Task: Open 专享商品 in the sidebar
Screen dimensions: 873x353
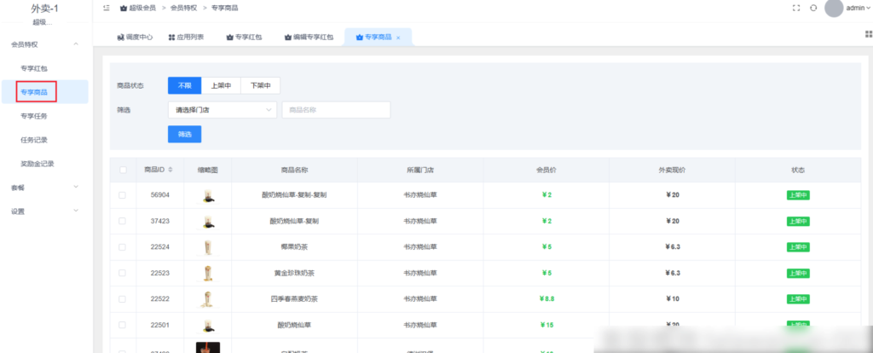Action: pos(34,92)
